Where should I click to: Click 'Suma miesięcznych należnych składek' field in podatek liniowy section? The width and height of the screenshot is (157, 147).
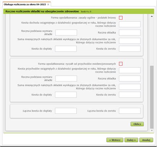[x=130, y=41]
